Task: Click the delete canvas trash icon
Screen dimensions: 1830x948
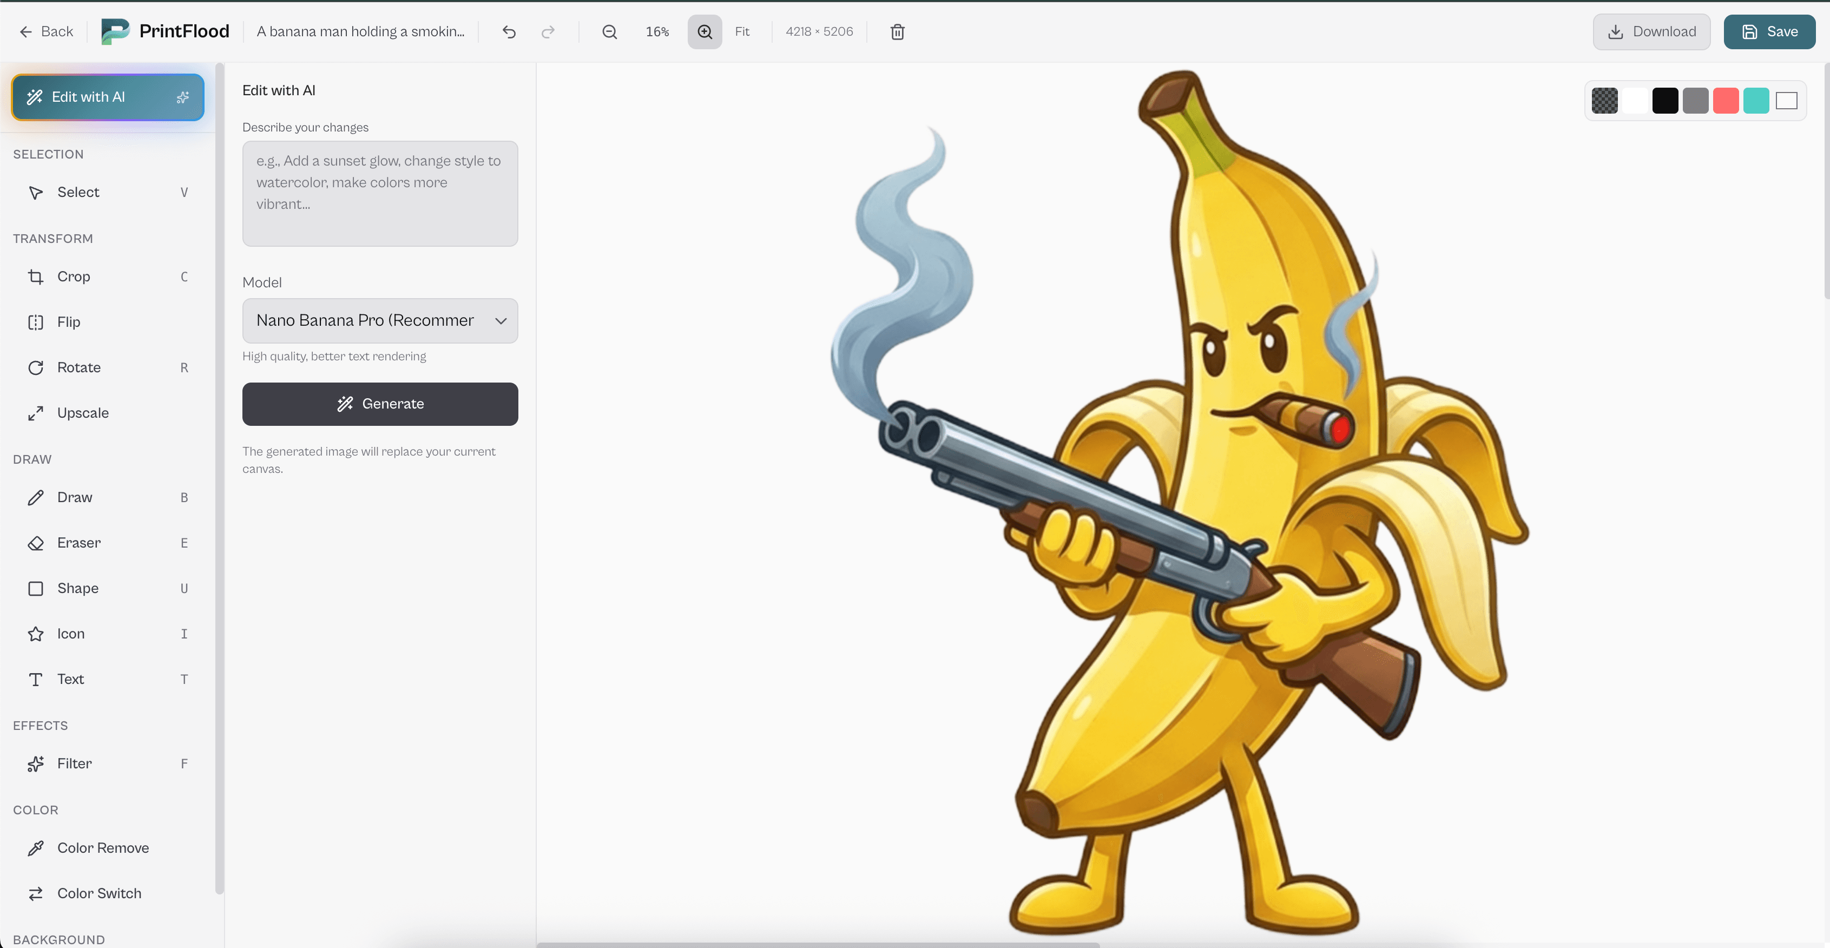Action: pyautogui.click(x=897, y=31)
